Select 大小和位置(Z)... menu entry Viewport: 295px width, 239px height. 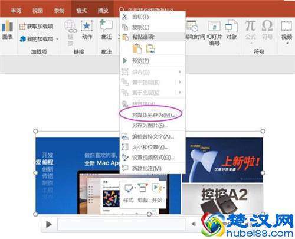coord(153,147)
